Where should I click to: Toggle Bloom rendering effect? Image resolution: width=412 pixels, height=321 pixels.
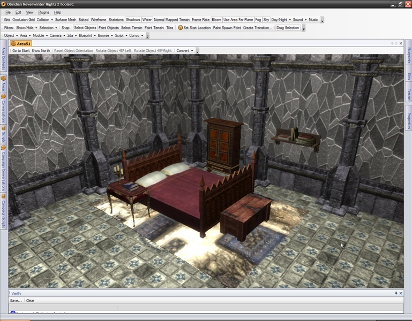[216, 20]
